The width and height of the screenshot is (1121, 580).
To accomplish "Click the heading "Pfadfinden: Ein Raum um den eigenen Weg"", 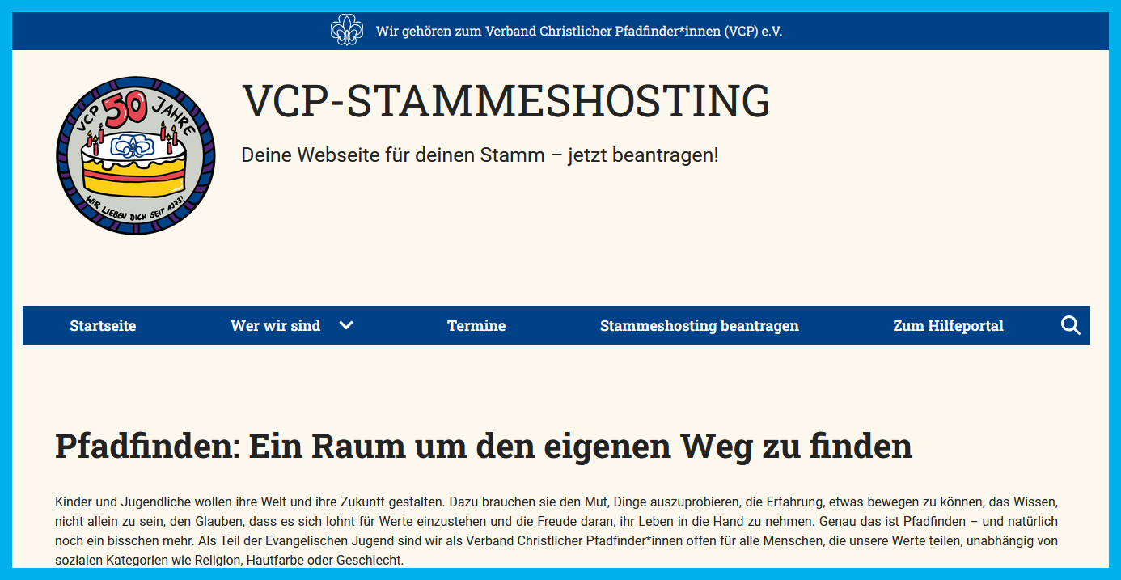I will (483, 447).
